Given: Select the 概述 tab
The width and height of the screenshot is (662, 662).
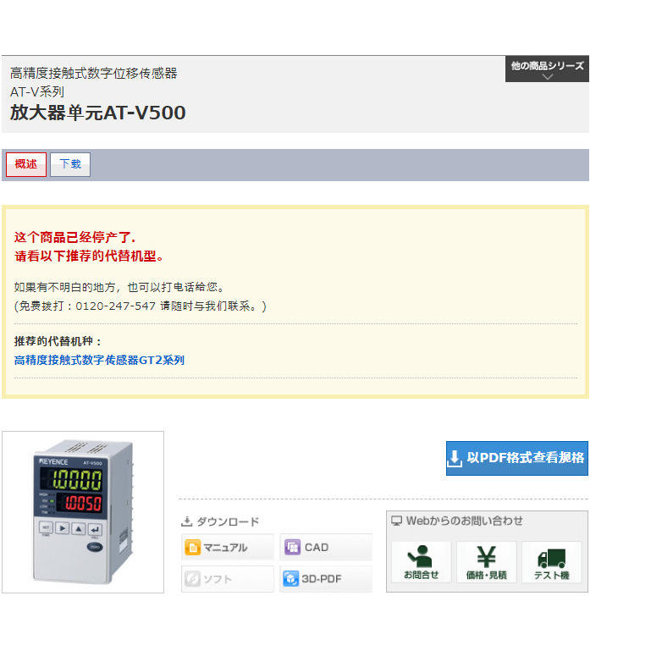Looking at the screenshot, I should (26, 164).
